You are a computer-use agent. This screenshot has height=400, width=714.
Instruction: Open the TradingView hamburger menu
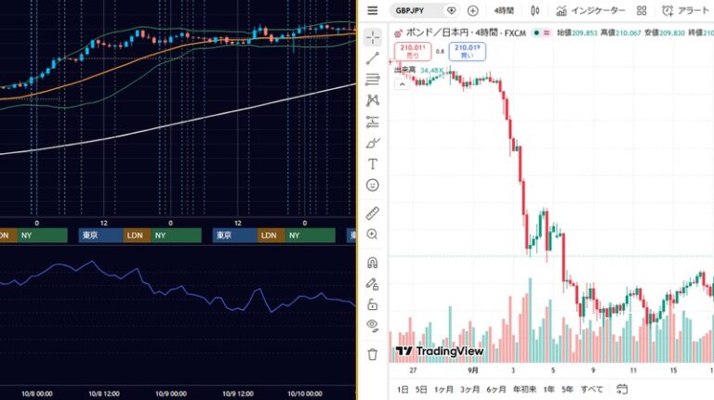tap(373, 10)
